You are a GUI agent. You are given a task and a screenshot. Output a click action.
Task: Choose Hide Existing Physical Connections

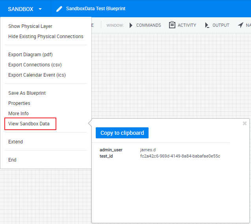click(46, 37)
